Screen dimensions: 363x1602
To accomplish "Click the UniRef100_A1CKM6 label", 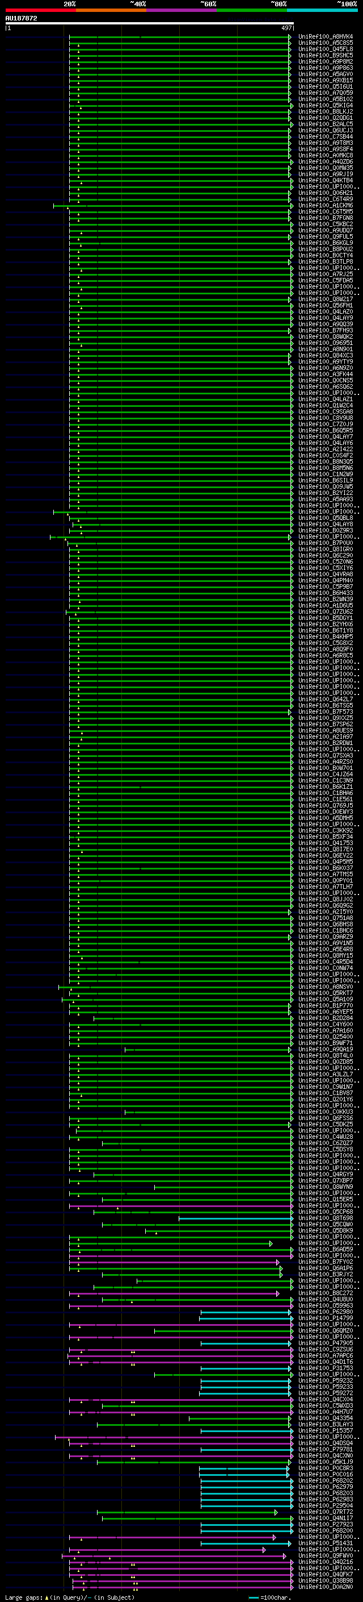I will [325, 205].
